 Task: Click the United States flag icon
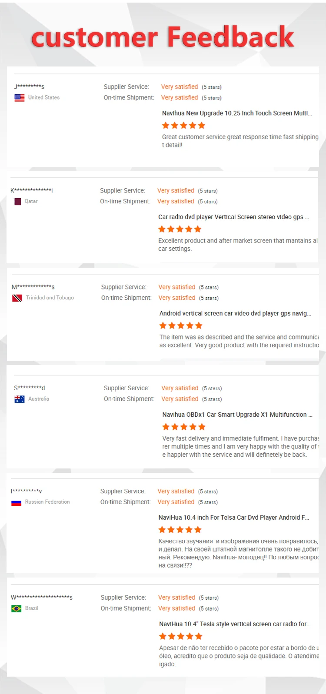20,98
